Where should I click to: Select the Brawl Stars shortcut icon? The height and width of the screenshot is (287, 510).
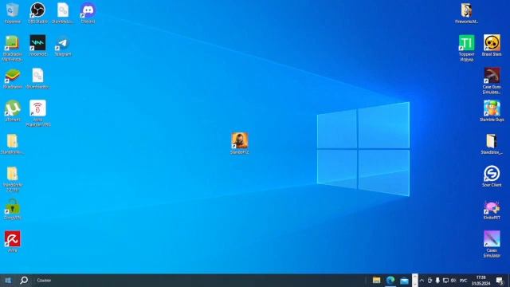492,43
